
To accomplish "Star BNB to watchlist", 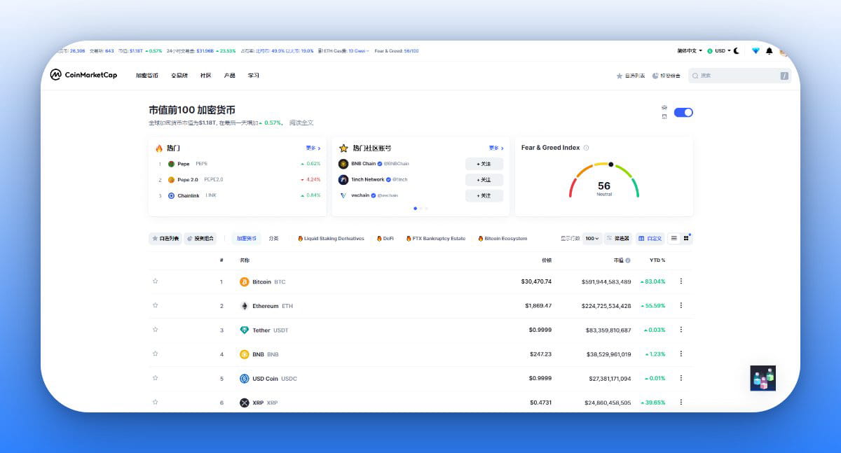I will click(x=156, y=354).
